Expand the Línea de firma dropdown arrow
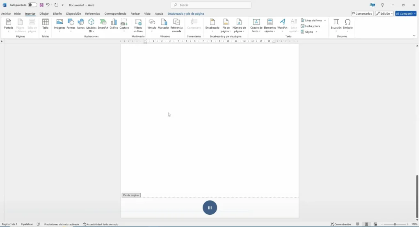 [x=325, y=20]
